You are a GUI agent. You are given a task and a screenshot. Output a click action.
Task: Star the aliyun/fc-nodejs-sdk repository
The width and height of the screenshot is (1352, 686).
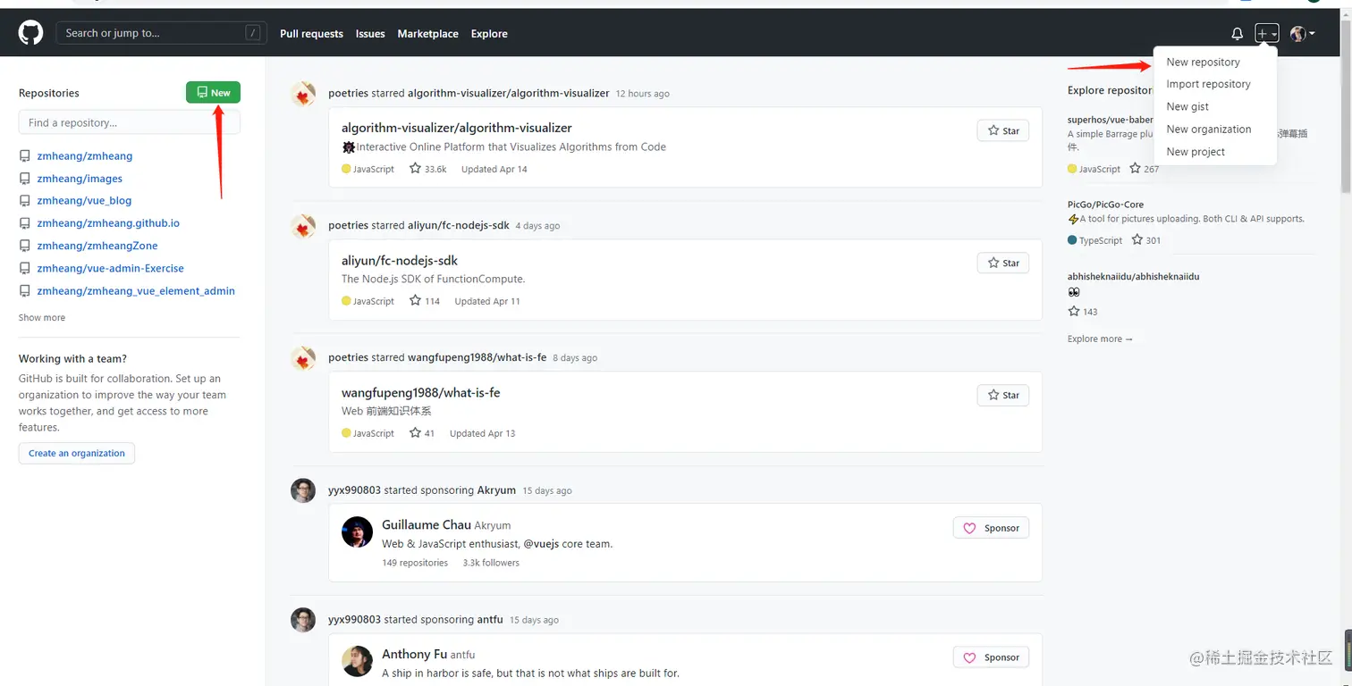[x=1002, y=263]
